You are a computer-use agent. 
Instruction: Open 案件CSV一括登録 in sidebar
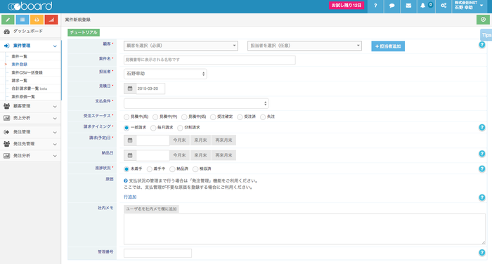[x=27, y=72]
